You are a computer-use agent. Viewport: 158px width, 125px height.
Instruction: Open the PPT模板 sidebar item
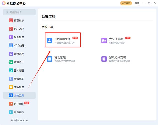[x=19, y=104]
